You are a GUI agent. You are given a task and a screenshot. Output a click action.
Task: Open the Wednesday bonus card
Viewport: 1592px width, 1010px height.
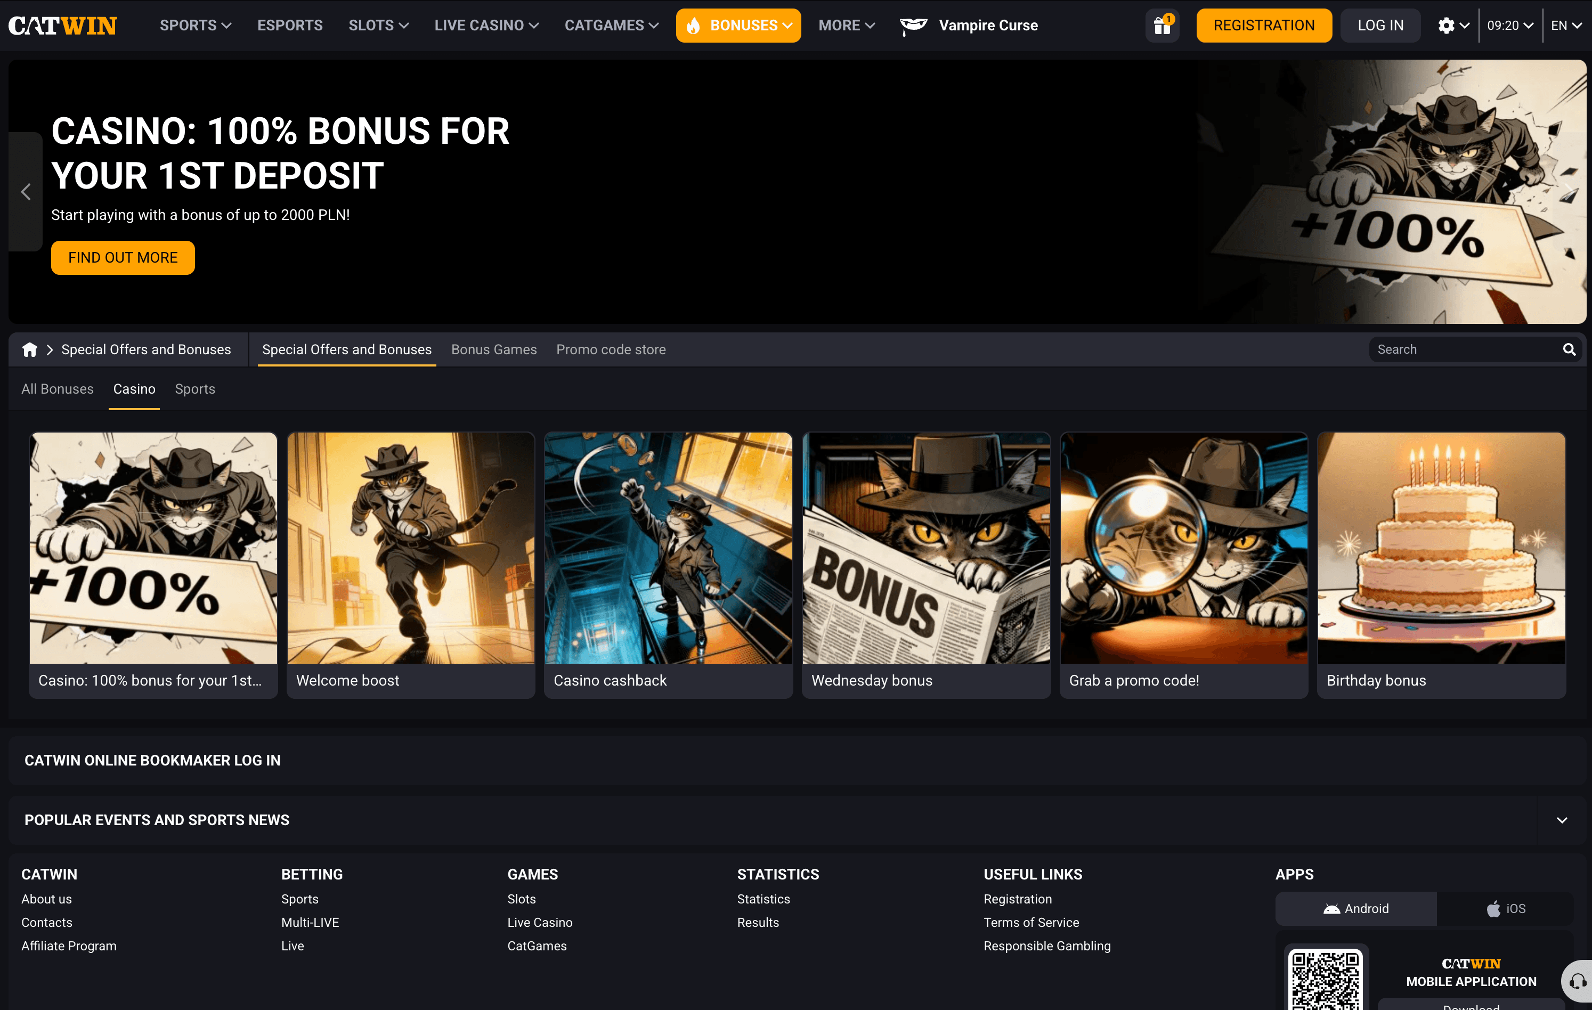(x=926, y=565)
